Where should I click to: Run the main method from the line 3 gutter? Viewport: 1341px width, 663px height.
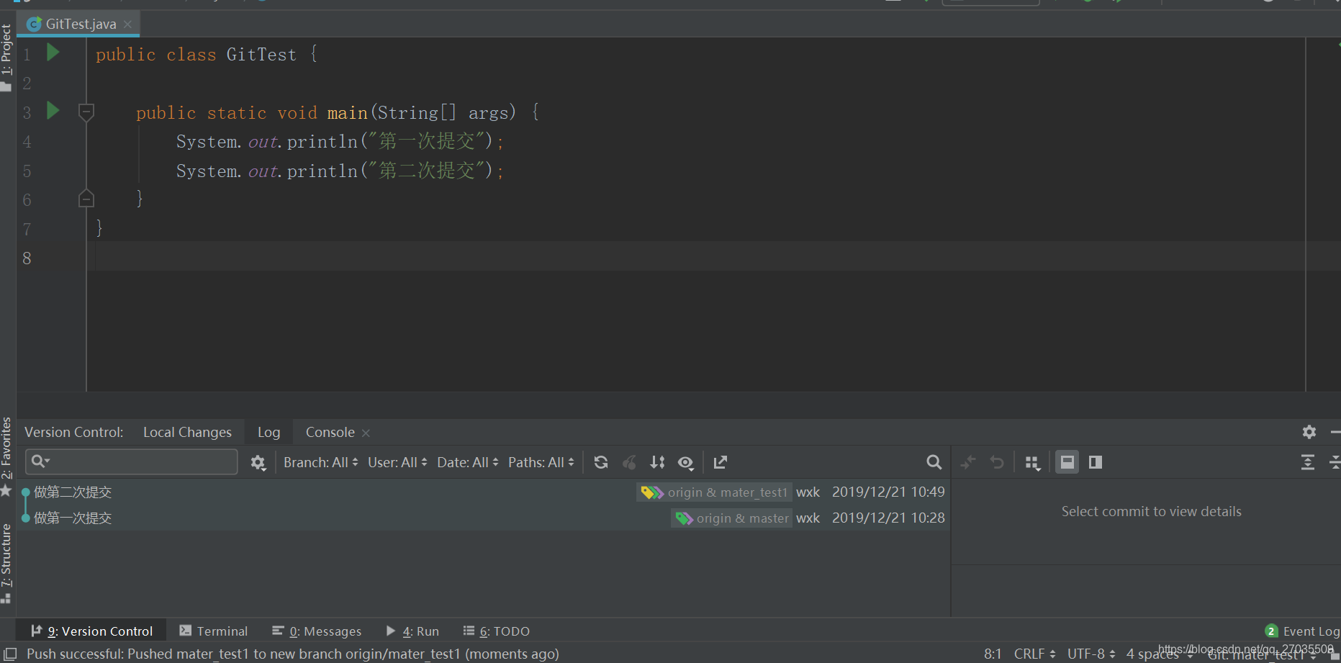53,110
